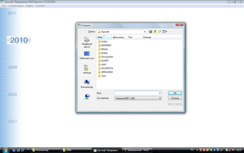Open the Сервис menu
This screenshot has width=244, height=153.
pos(29,6)
